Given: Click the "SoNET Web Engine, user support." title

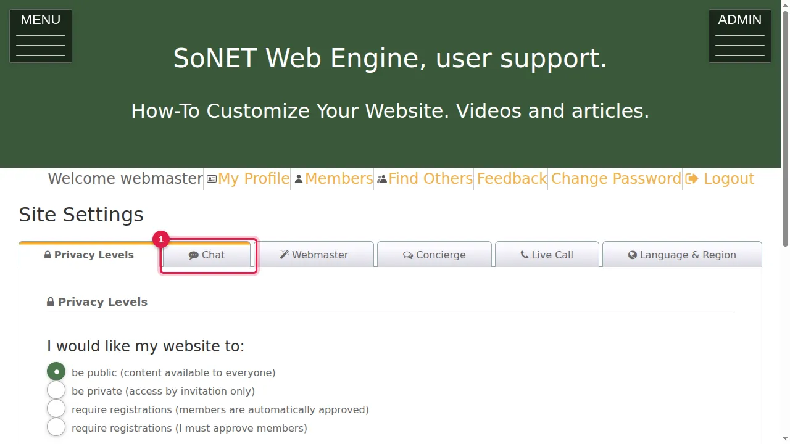Looking at the screenshot, I should tap(390, 58).
